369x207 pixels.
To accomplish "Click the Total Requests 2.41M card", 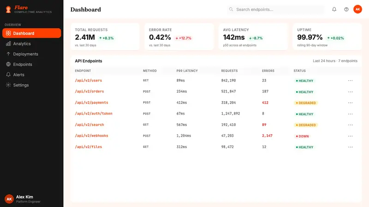I will click(105, 37).
